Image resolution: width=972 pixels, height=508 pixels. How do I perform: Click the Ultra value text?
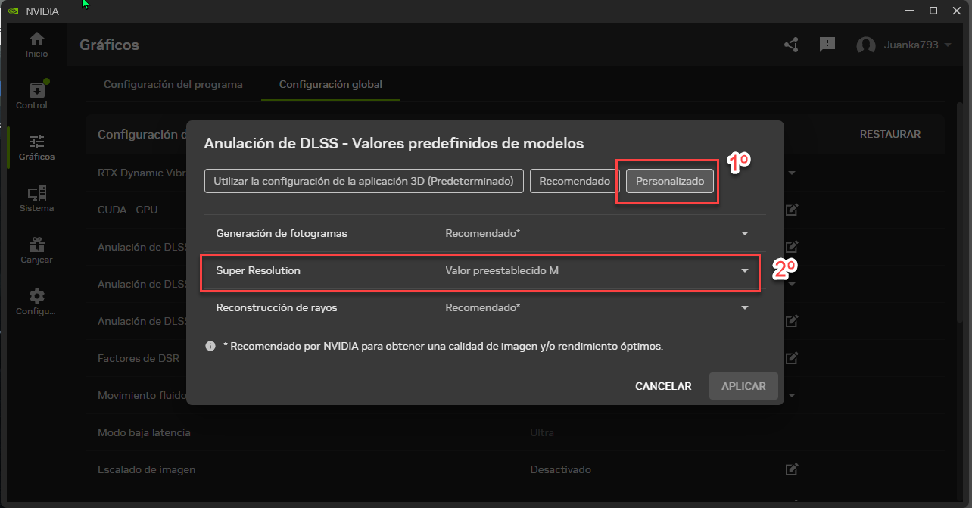[x=542, y=432]
